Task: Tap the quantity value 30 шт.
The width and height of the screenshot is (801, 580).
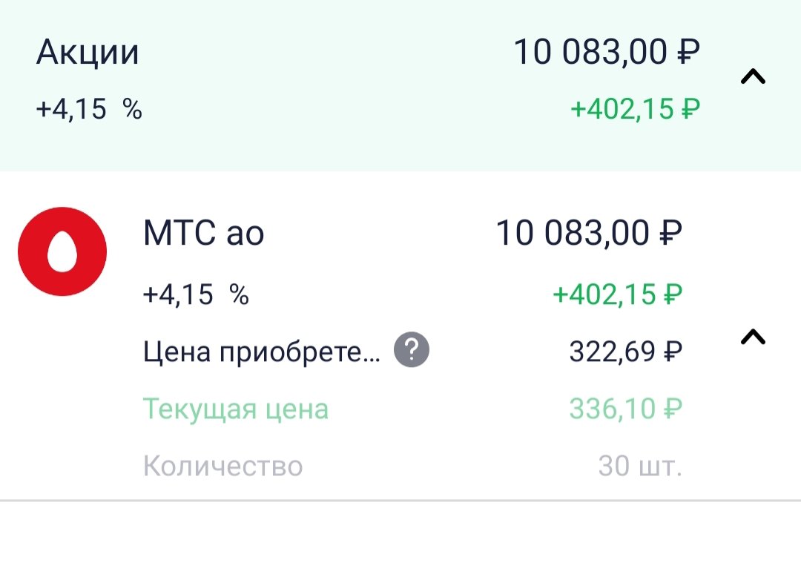Action: click(639, 467)
